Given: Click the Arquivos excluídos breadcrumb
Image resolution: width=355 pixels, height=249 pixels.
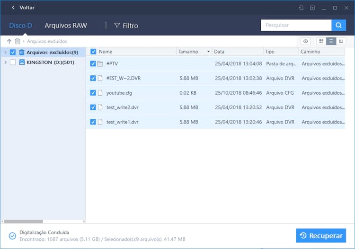Looking at the screenshot, I should (47, 42).
